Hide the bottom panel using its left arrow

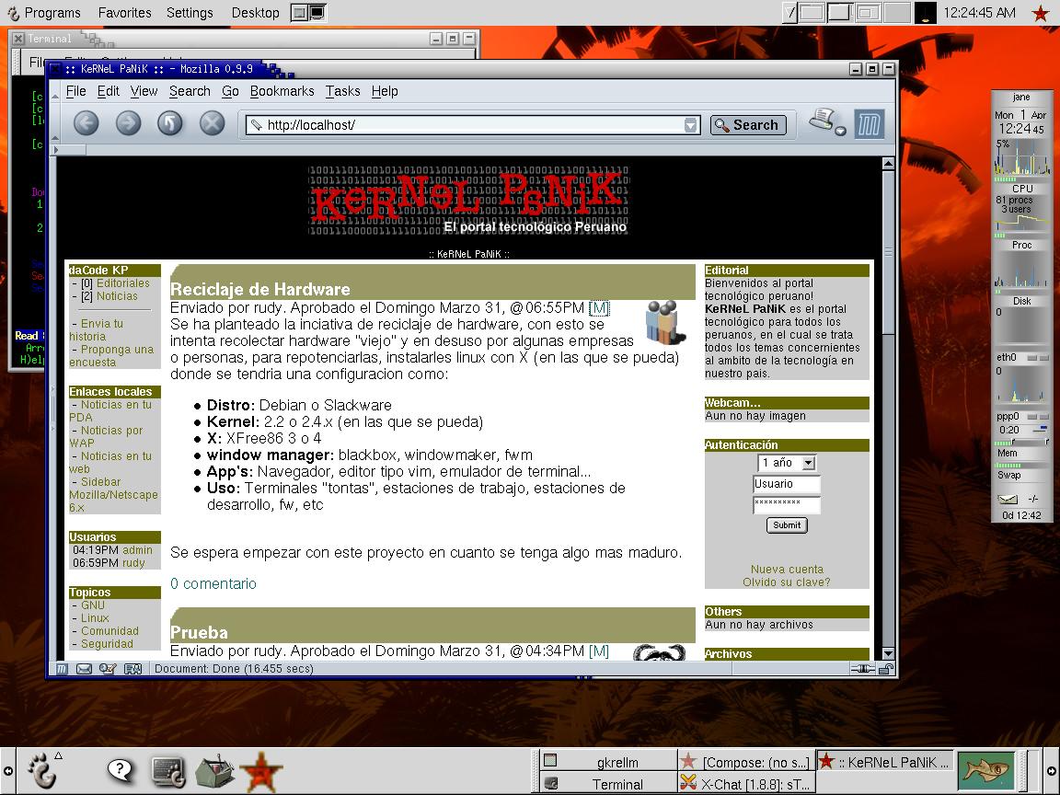[x=7, y=771]
